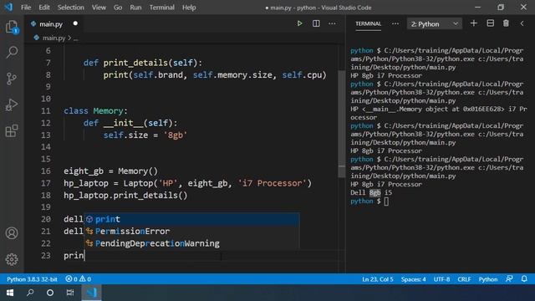
Task: Click line number 18 in gutter
Action: click(x=46, y=195)
